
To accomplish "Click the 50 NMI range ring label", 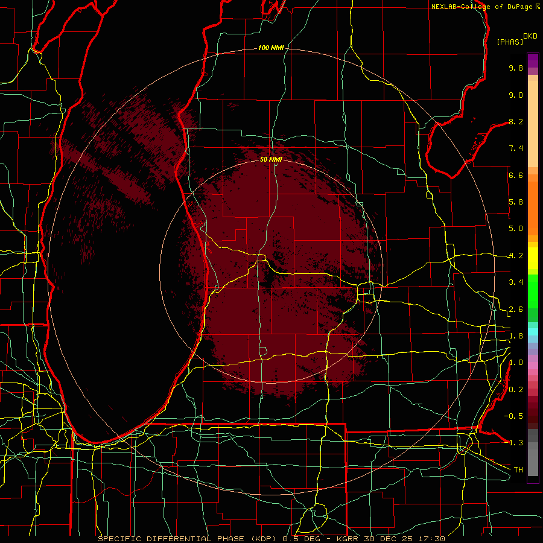I will click(271, 159).
